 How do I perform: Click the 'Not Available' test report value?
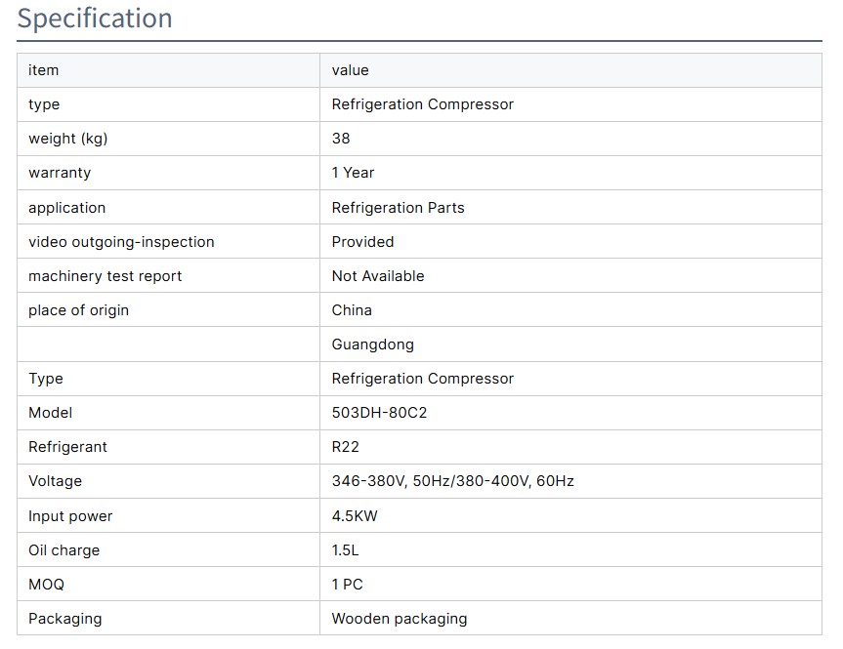click(x=378, y=276)
